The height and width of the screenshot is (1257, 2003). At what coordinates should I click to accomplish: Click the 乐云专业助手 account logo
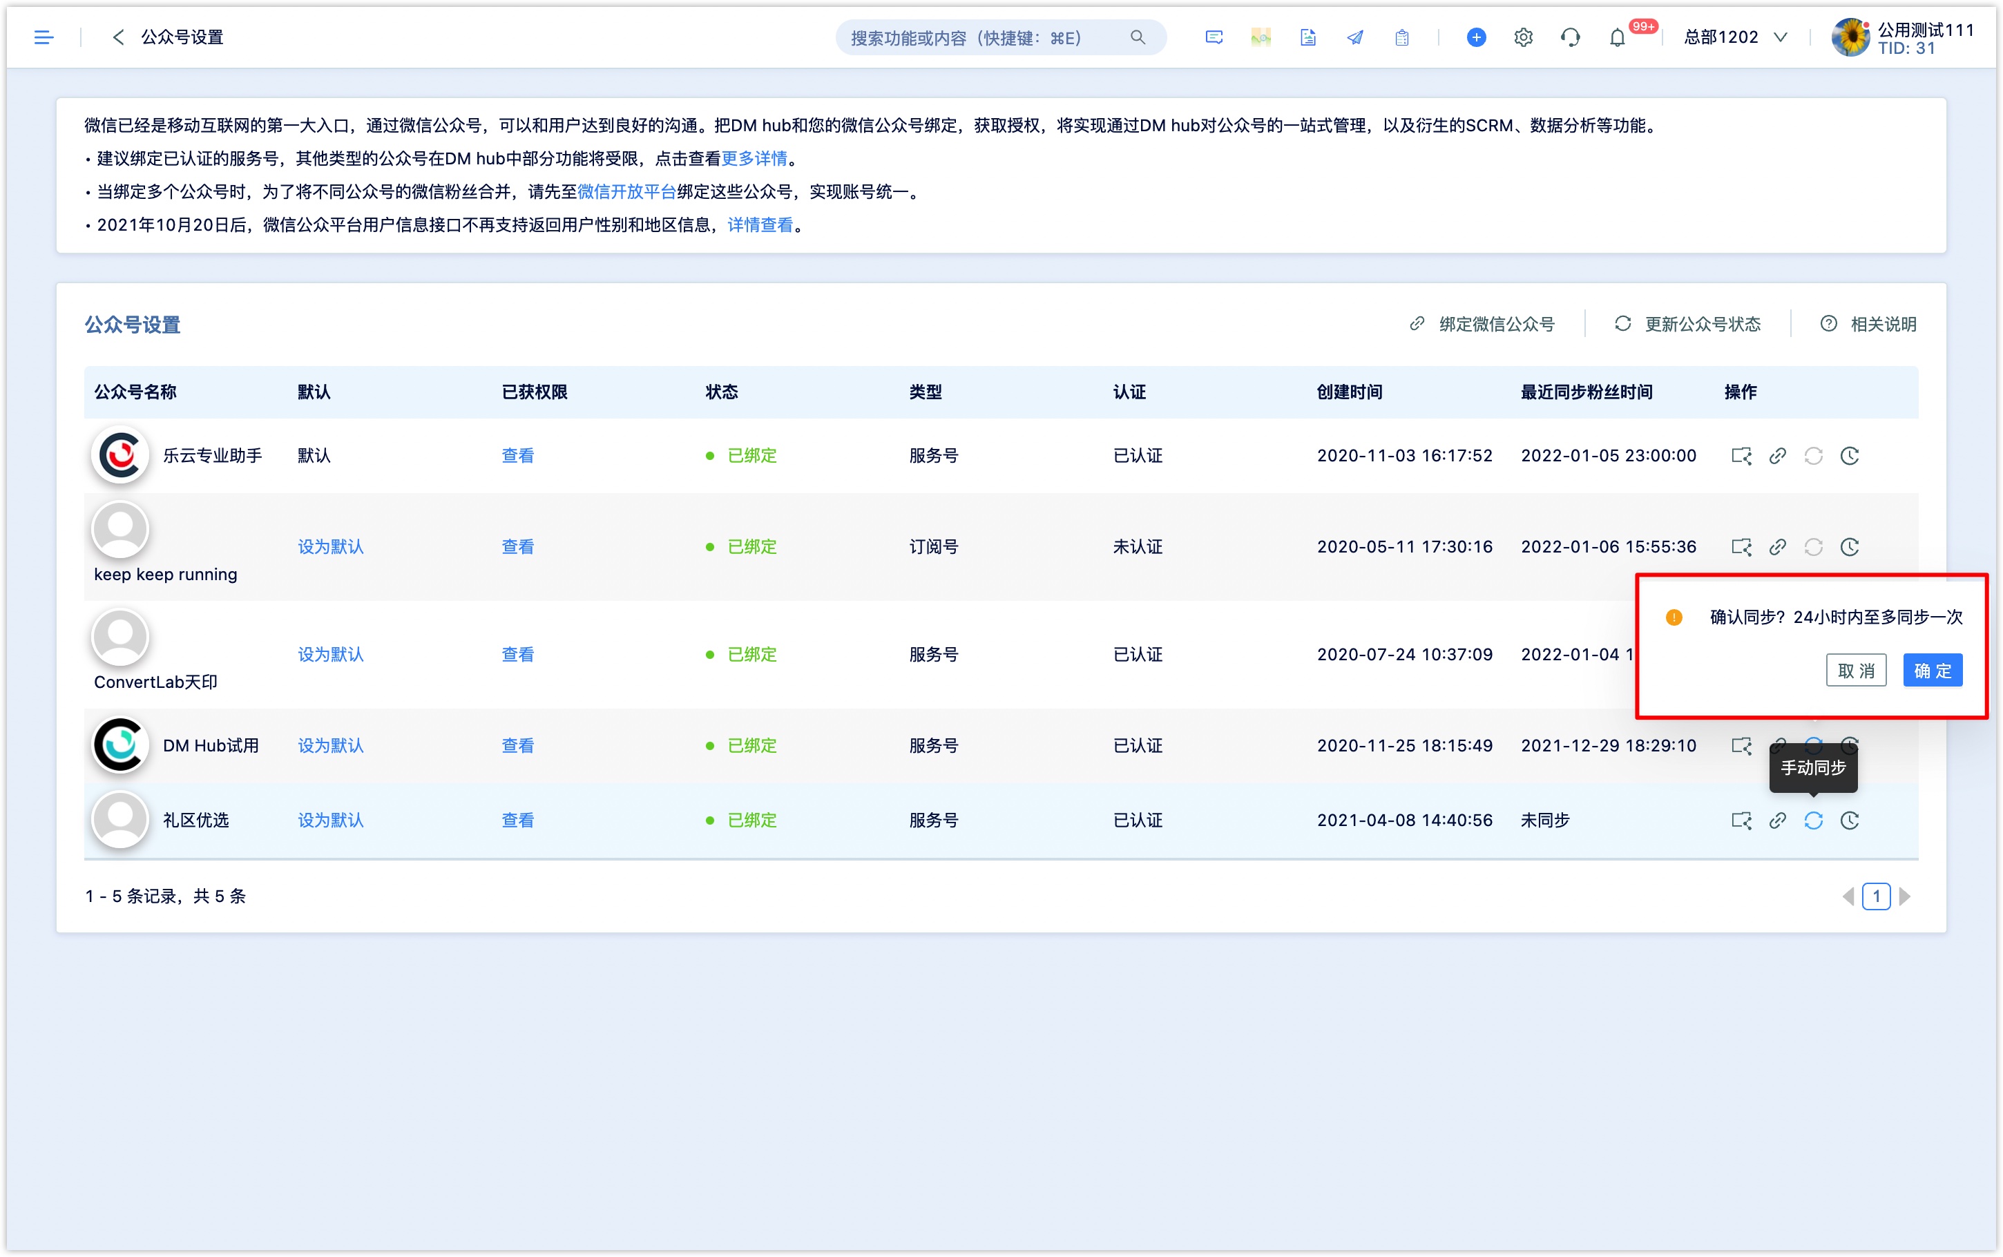[120, 456]
